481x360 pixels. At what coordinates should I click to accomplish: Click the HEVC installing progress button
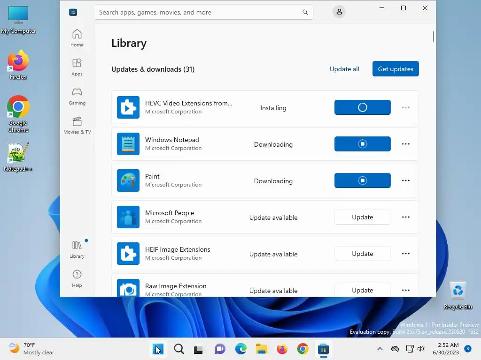362,107
